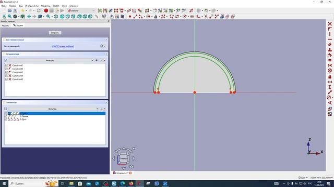Click the angle constraint icon in right toolbar
The image size is (334, 187).
[x=330, y=103]
